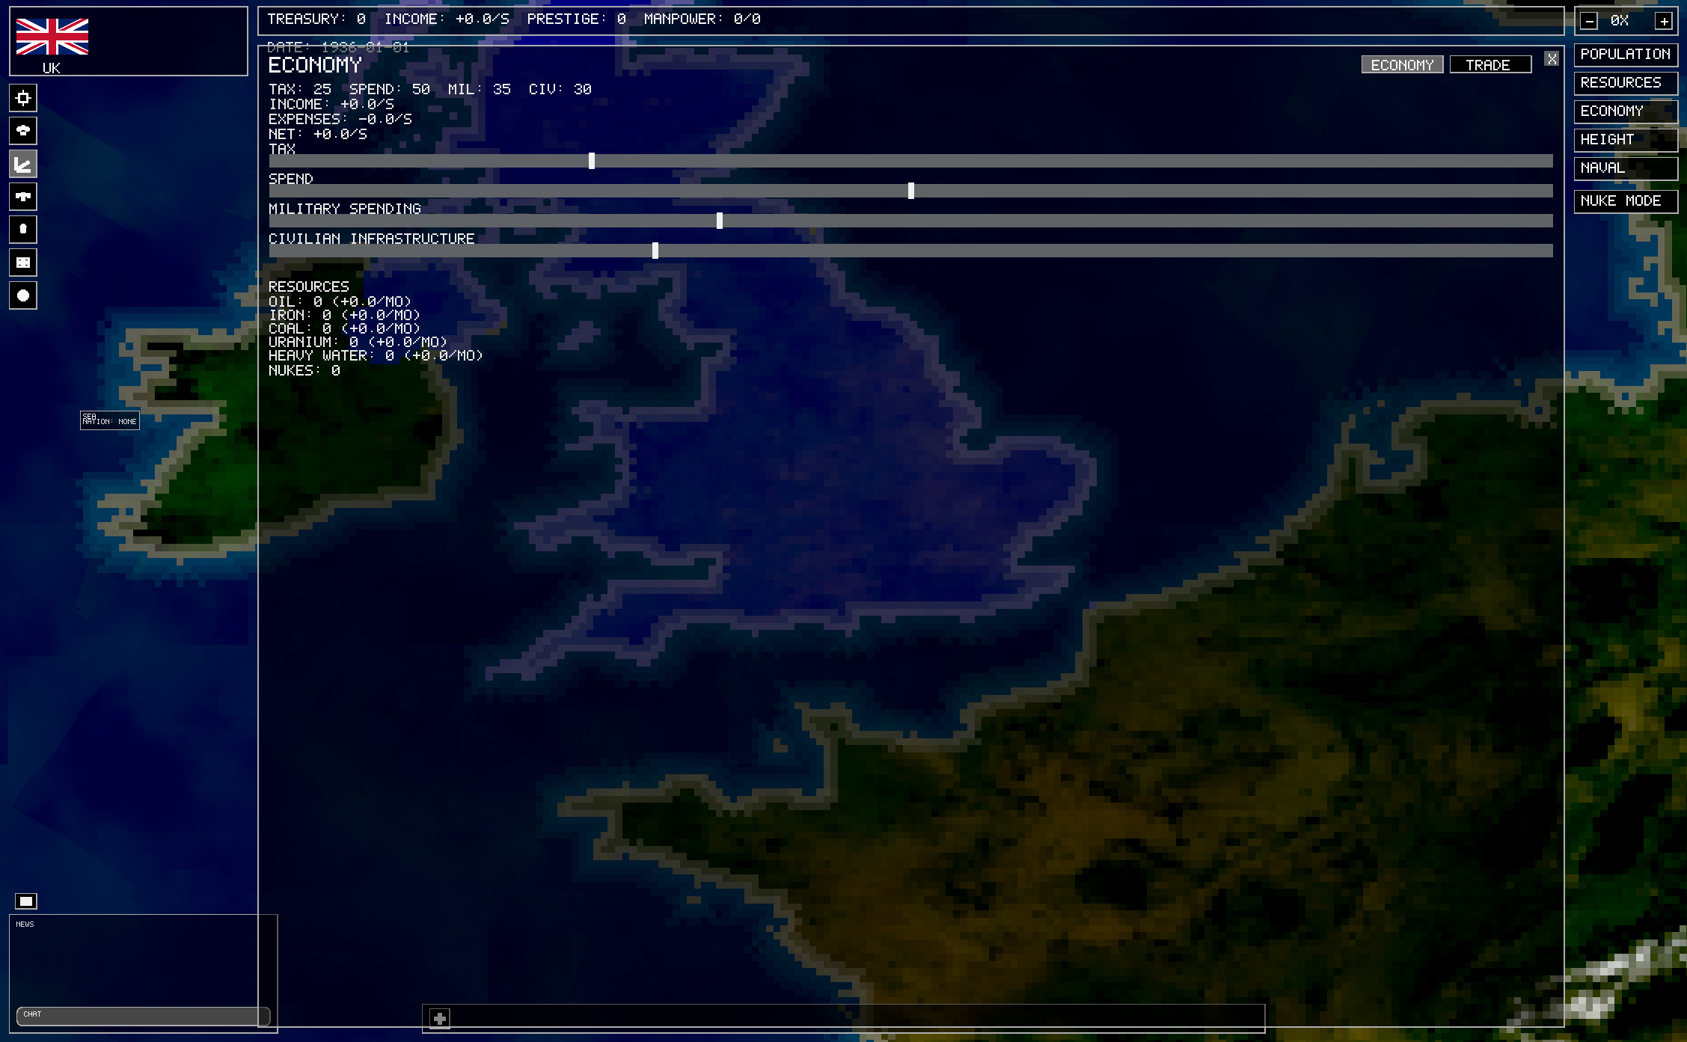Increase game speed with plus button
The image size is (1687, 1042).
1663,21
